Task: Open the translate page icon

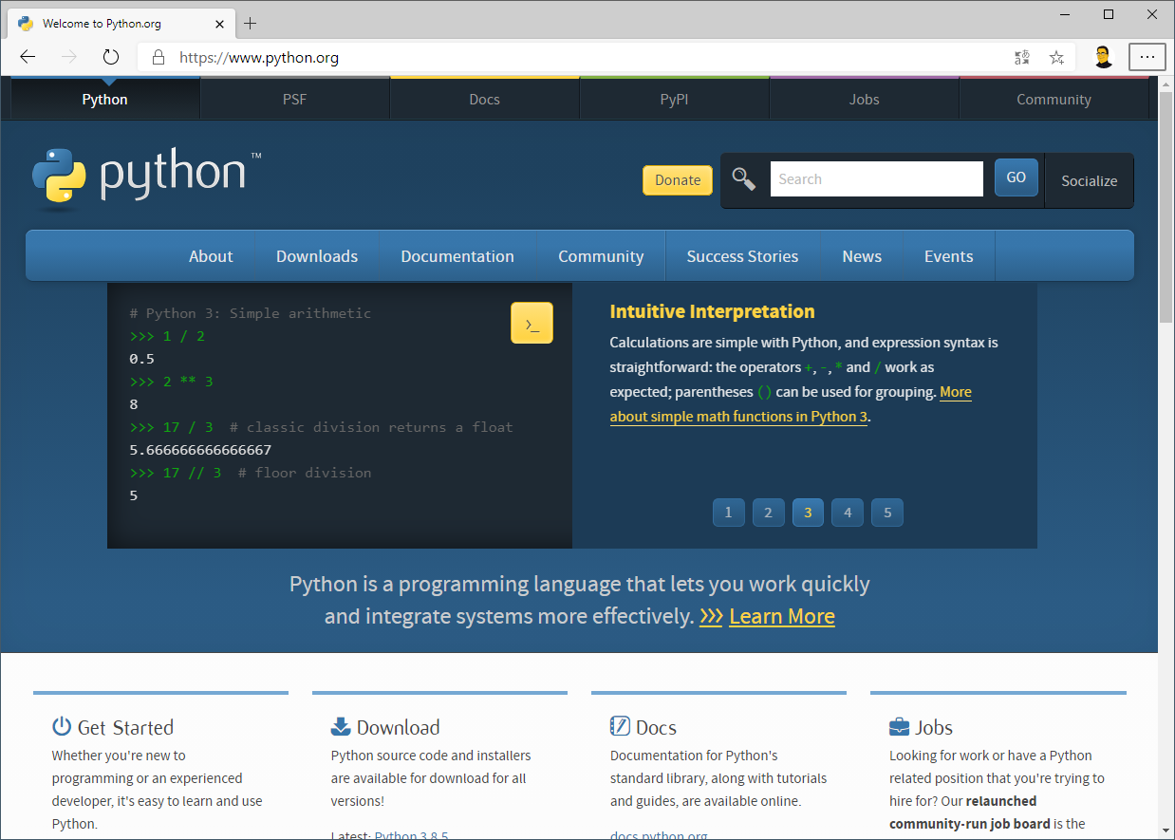Action: 1022,57
